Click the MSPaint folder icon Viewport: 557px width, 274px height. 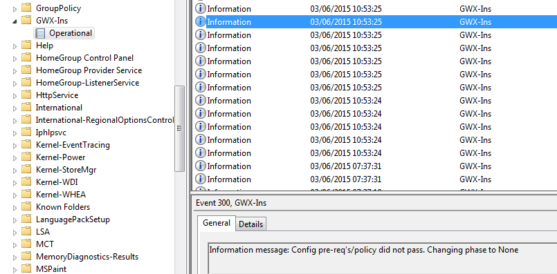[x=26, y=268]
